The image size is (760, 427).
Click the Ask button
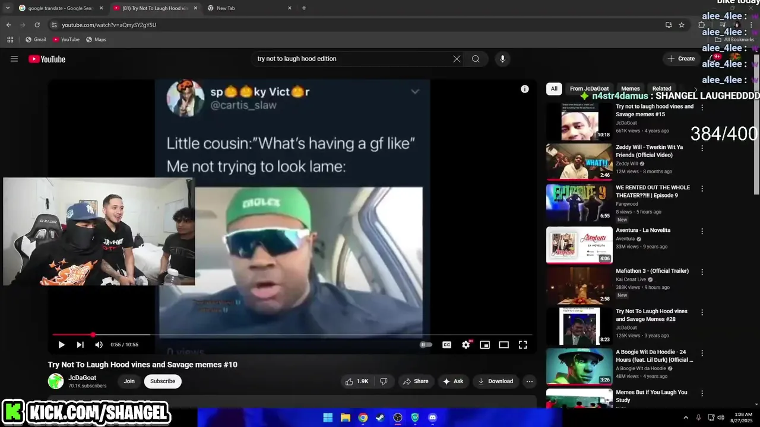453,381
